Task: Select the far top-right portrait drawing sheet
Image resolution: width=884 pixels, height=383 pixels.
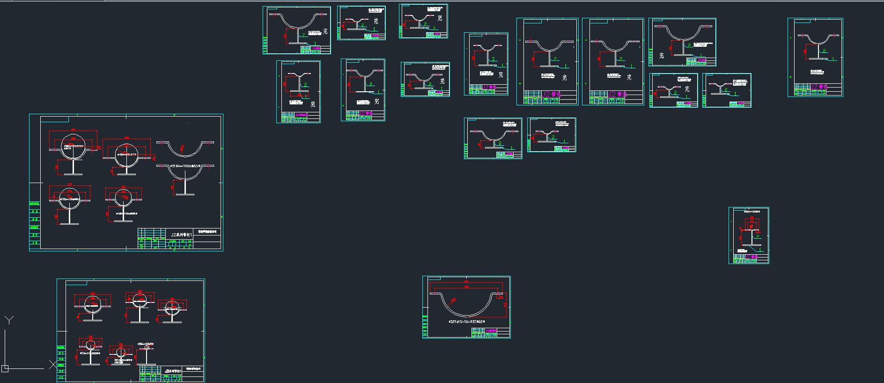Action: pos(815,57)
